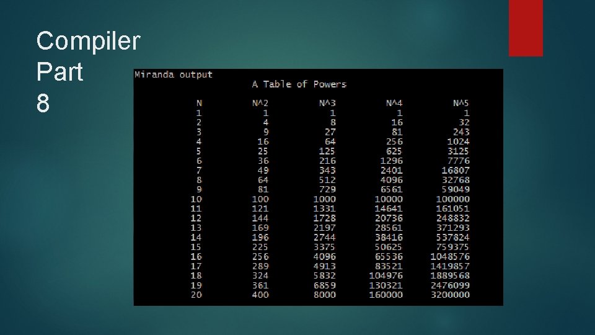
Task: Click the value 104976
Action: tap(386, 275)
